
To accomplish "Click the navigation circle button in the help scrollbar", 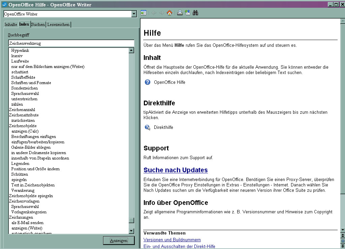I will pyautogui.click(x=343, y=241).
